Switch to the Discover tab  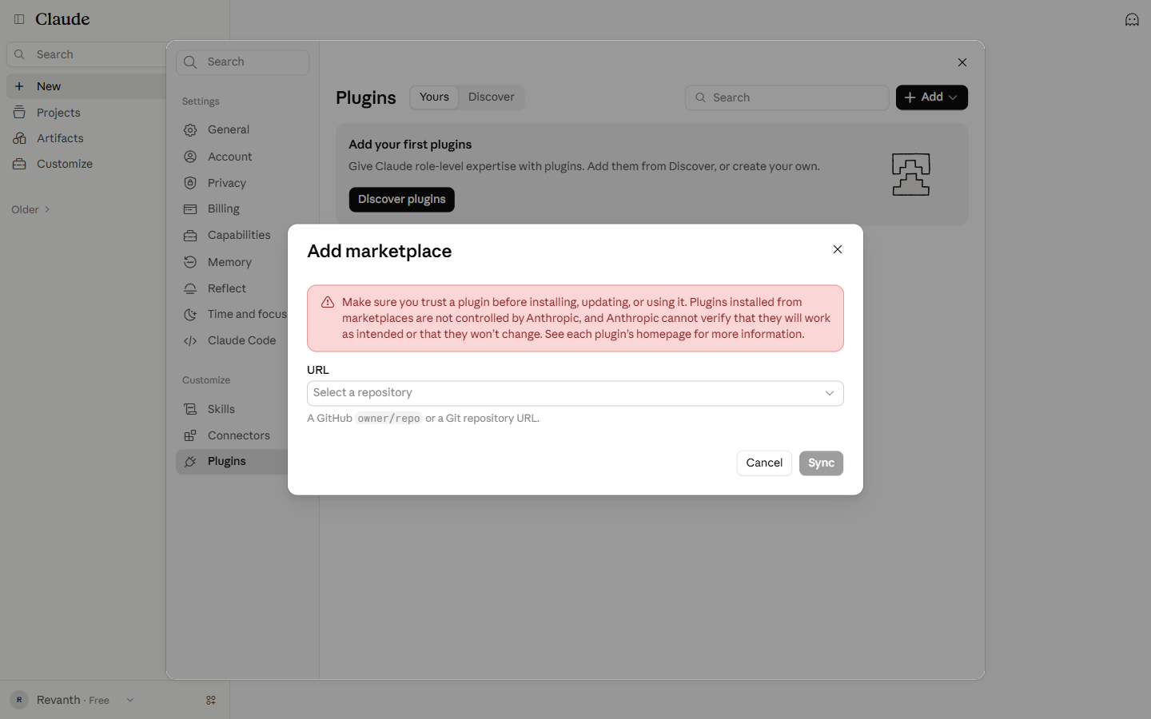(x=492, y=97)
